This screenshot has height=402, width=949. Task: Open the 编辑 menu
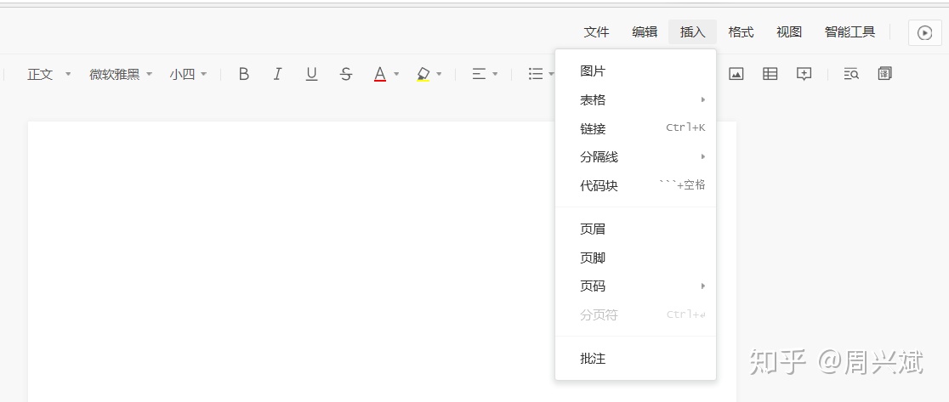[645, 32]
